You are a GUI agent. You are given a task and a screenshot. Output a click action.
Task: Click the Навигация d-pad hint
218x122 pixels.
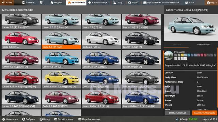coord(10,119)
